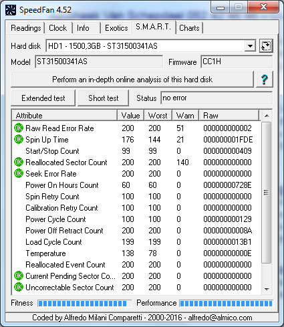Select the Current Pending Sector Co... row

pyautogui.click(x=136, y=276)
